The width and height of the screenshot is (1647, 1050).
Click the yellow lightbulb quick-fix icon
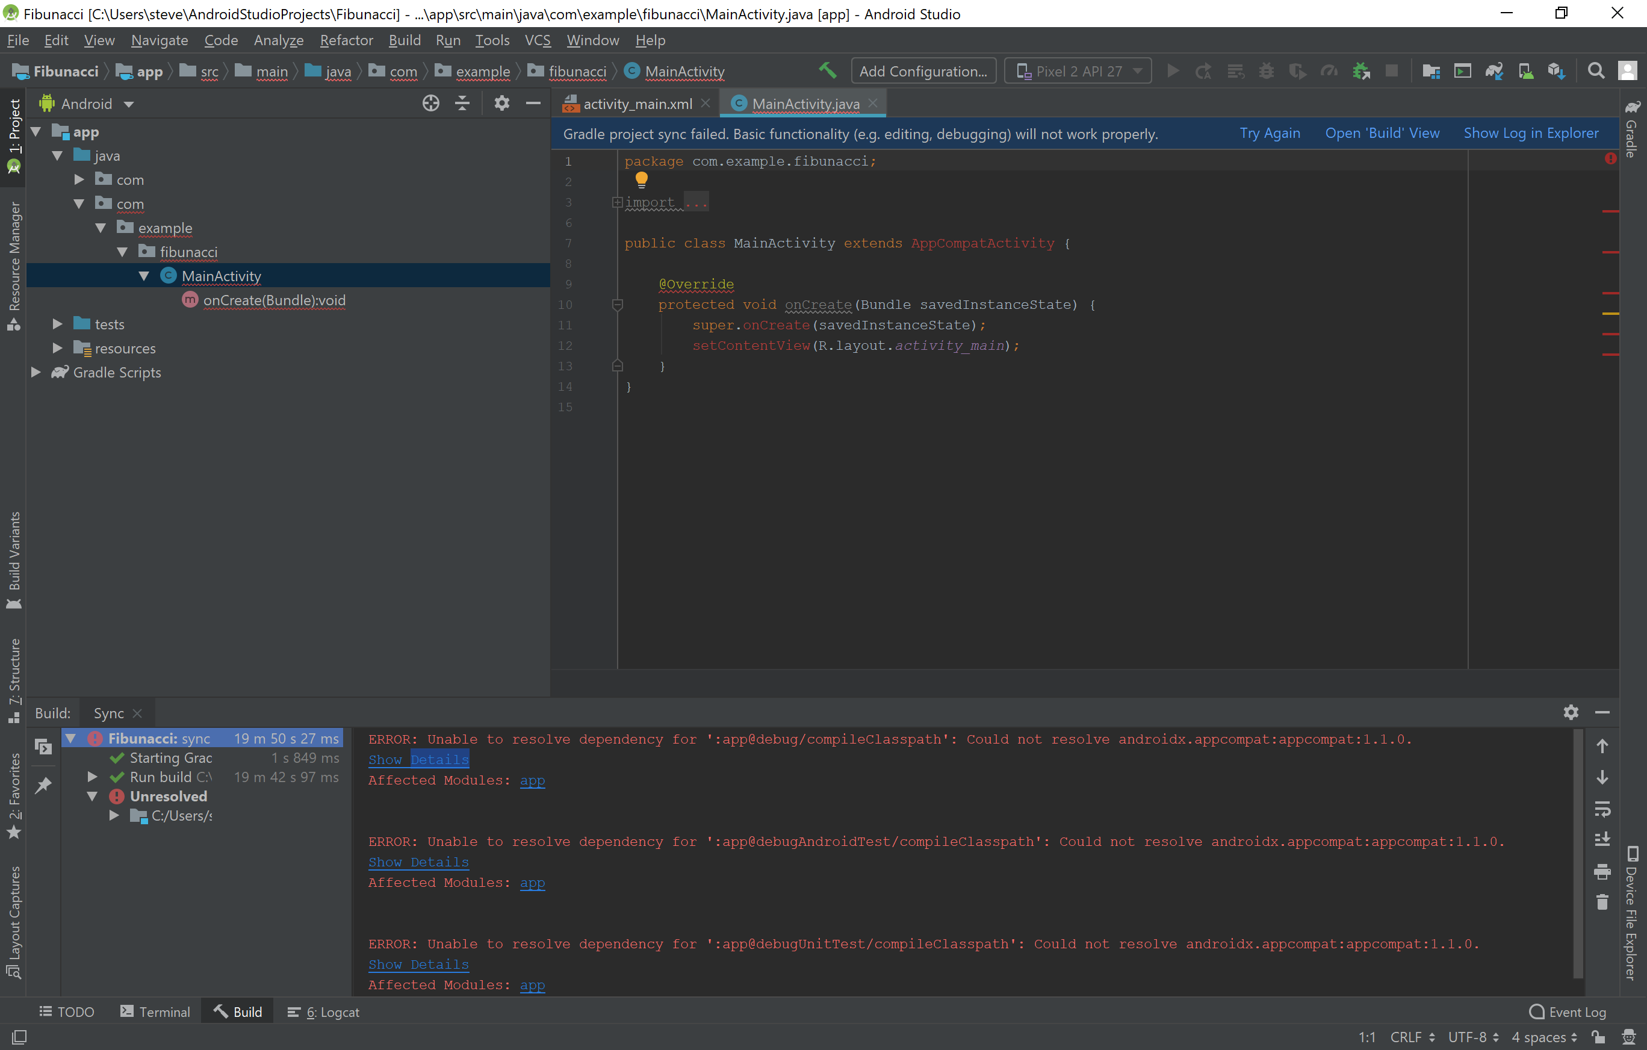coord(641,179)
